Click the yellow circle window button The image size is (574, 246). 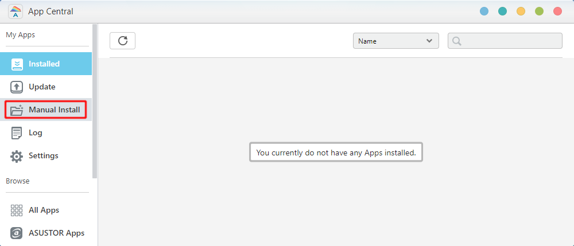(x=521, y=11)
